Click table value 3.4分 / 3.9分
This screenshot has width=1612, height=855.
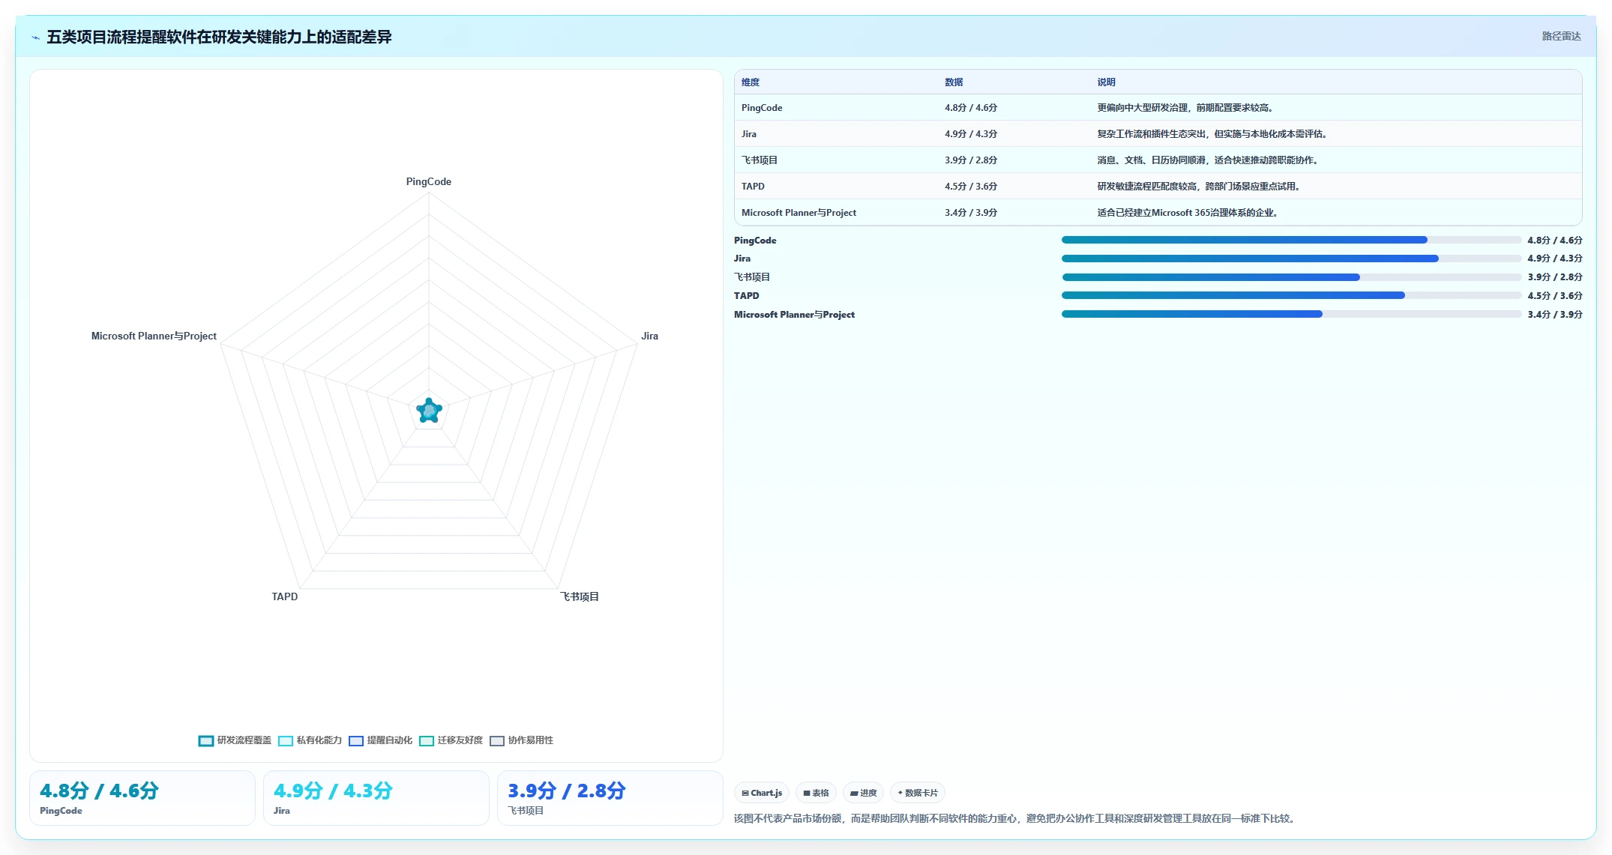click(x=971, y=213)
